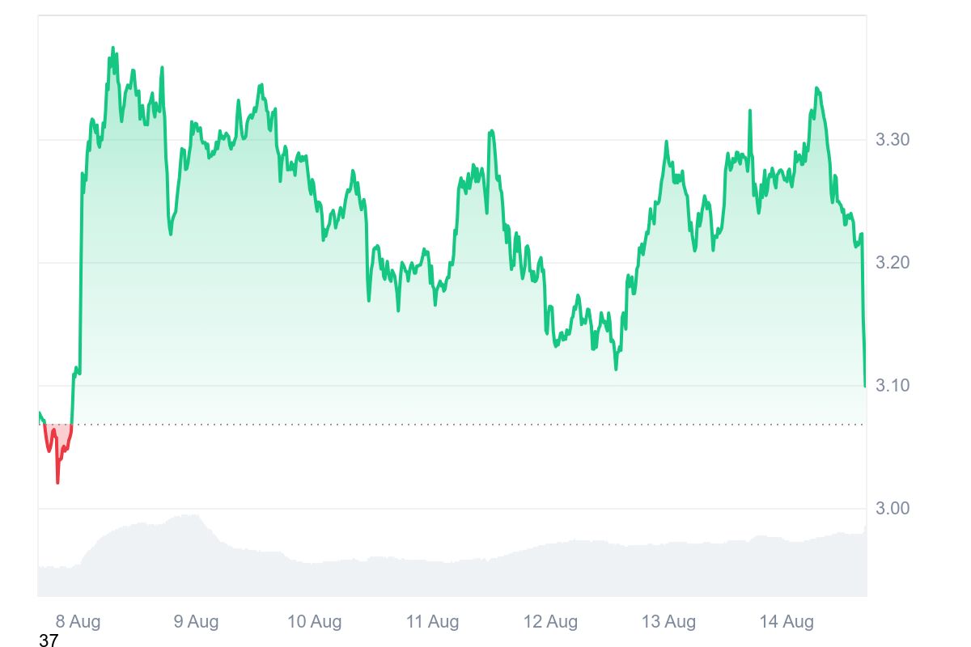Click the 10 Aug axis label

(x=314, y=622)
